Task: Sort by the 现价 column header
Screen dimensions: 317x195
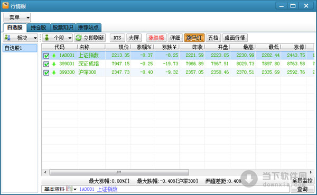Action: (x=118, y=47)
